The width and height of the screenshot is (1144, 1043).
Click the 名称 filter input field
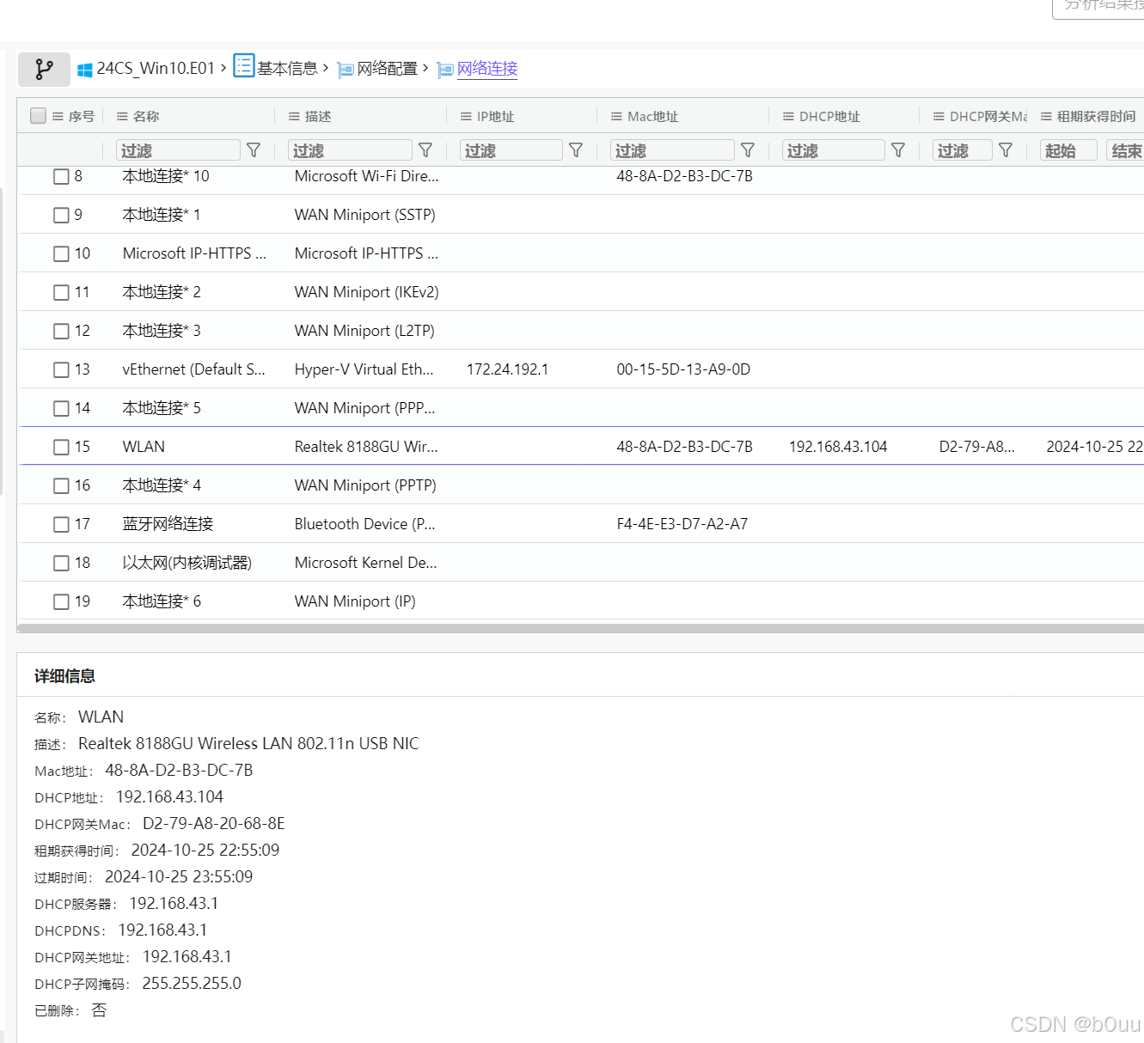tap(178, 150)
